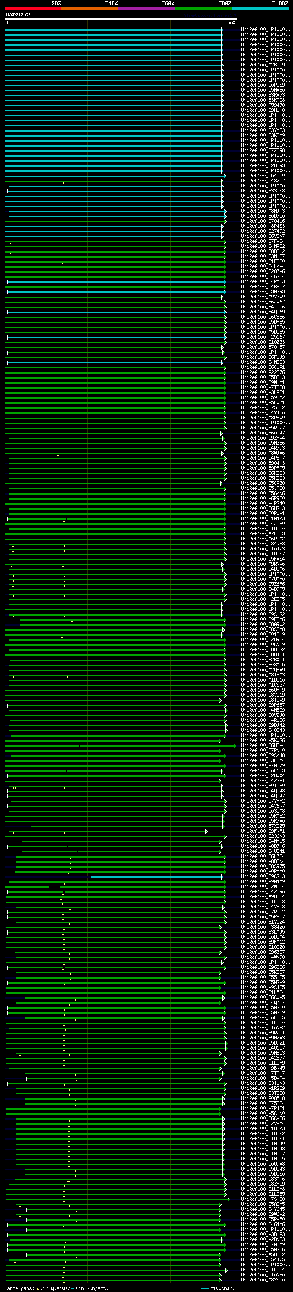Screen dimensions: 293x1292
Task: Select the UniRef100_Q9CSL3 label
Action: click(x=262, y=877)
